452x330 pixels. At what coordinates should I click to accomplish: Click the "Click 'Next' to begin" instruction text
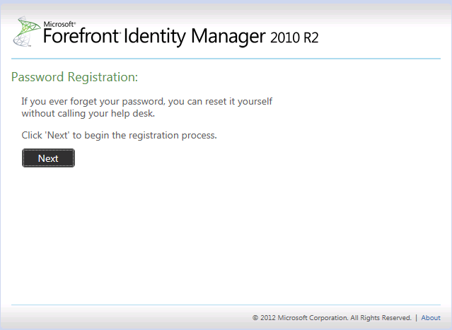coord(119,136)
